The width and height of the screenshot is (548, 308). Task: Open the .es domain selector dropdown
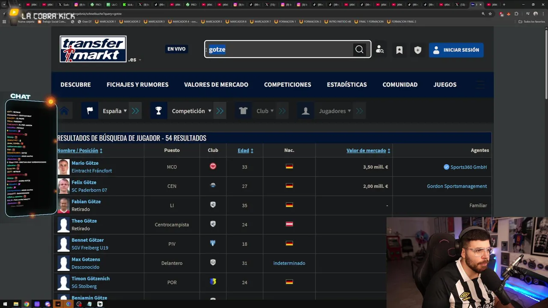click(x=134, y=59)
